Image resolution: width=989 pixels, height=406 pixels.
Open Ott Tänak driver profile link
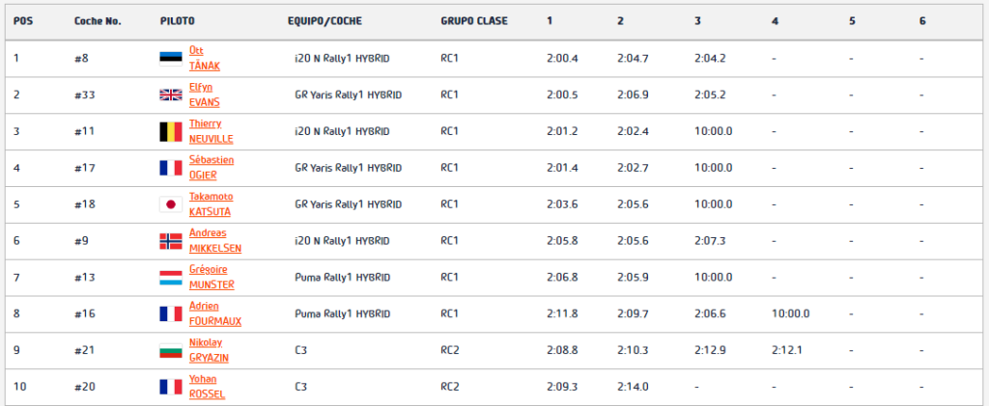tap(205, 59)
